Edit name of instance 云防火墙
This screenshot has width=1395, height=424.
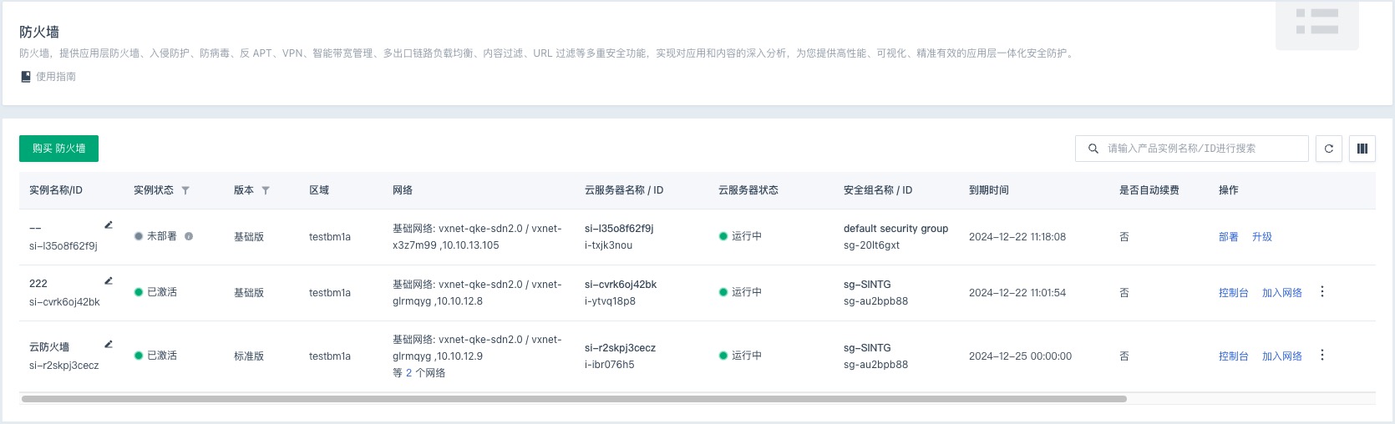point(109,344)
